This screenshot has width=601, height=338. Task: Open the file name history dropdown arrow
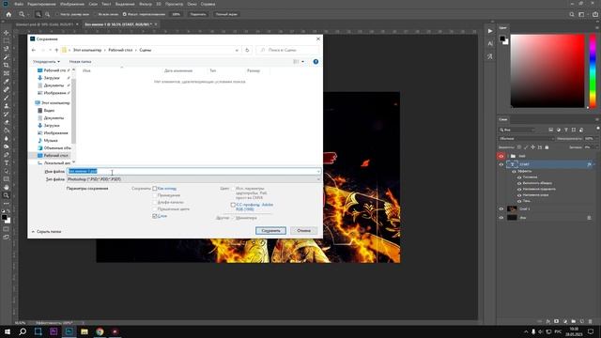pyautogui.click(x=318, y=171)
